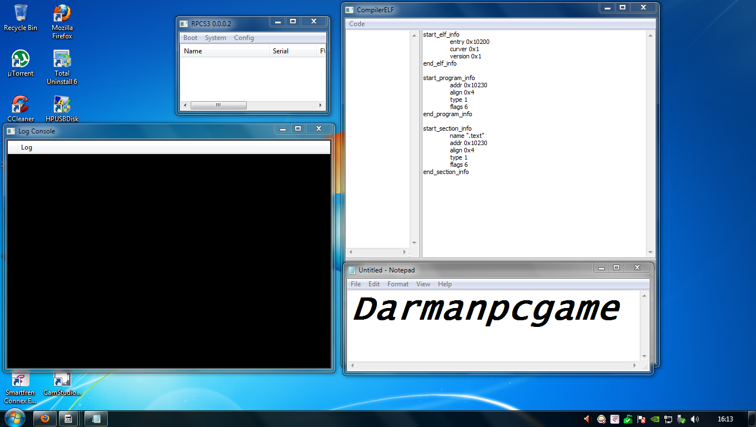Open CamStudio from the desktop
The image size is (756, 427).
[61, 380]
